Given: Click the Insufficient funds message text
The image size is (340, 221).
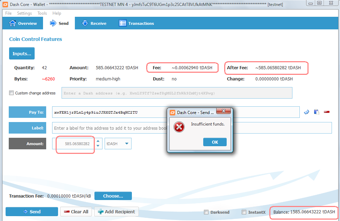Looking at the screenshot, I should [208, 124].
